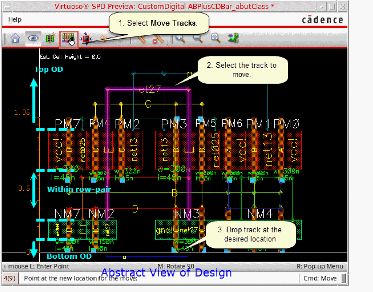Image resolution: width=373 pixels, height=292 pixels.
Task: Select the PM5 transistor label
Action: pyautogui.click(x=206, y=123)
